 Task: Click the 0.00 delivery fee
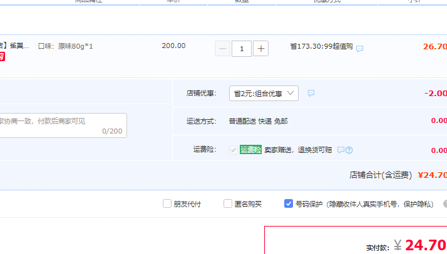point(439,120)
